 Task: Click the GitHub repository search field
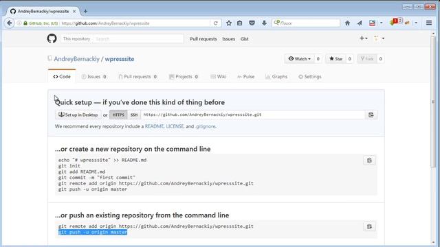[138, 38]
